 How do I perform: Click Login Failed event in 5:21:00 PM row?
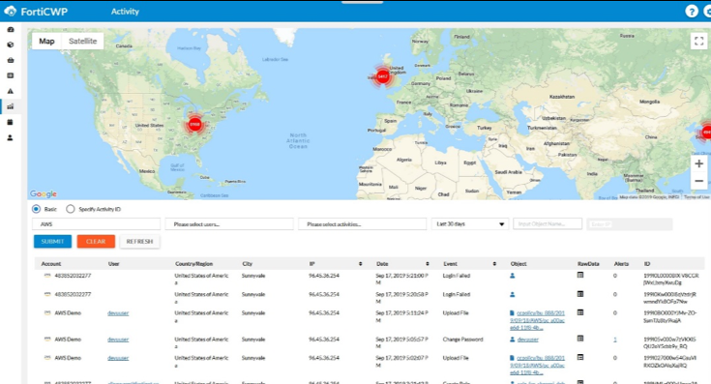pos(457,276)
